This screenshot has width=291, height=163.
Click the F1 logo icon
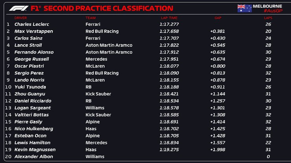[19, 8]
